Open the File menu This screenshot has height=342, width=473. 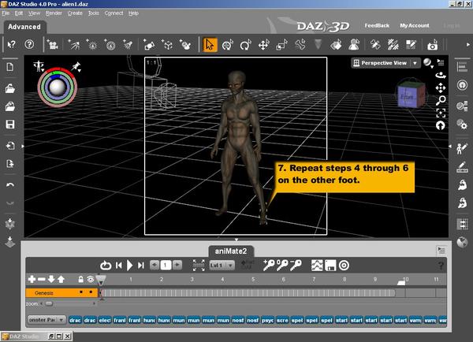[x=6, y=13]
